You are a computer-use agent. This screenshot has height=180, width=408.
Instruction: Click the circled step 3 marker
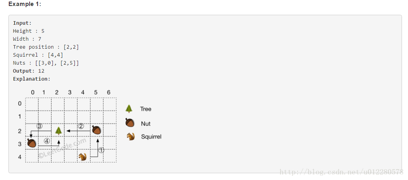[x=39, y=126]
